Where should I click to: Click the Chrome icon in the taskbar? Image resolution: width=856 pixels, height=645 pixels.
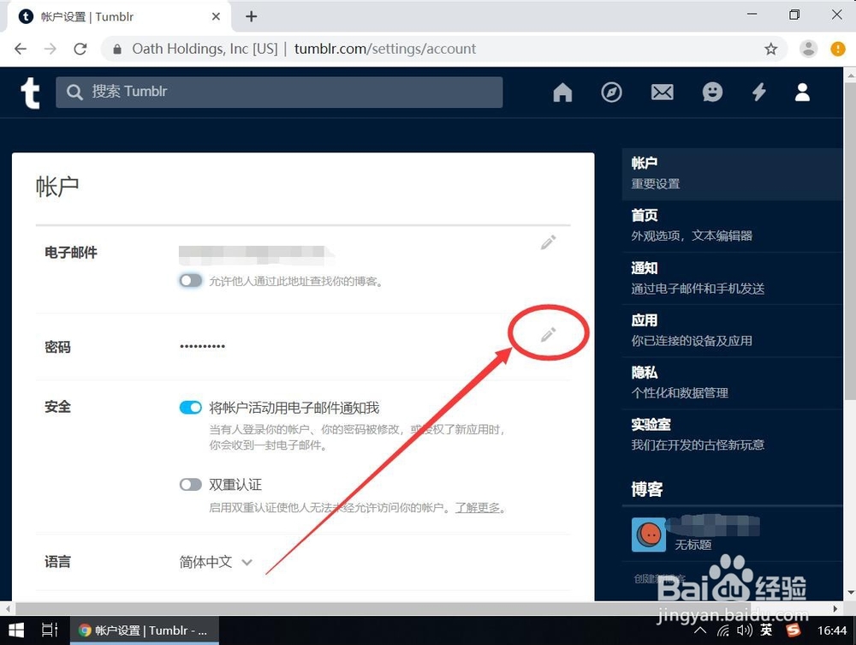click(x=85, y=630)
